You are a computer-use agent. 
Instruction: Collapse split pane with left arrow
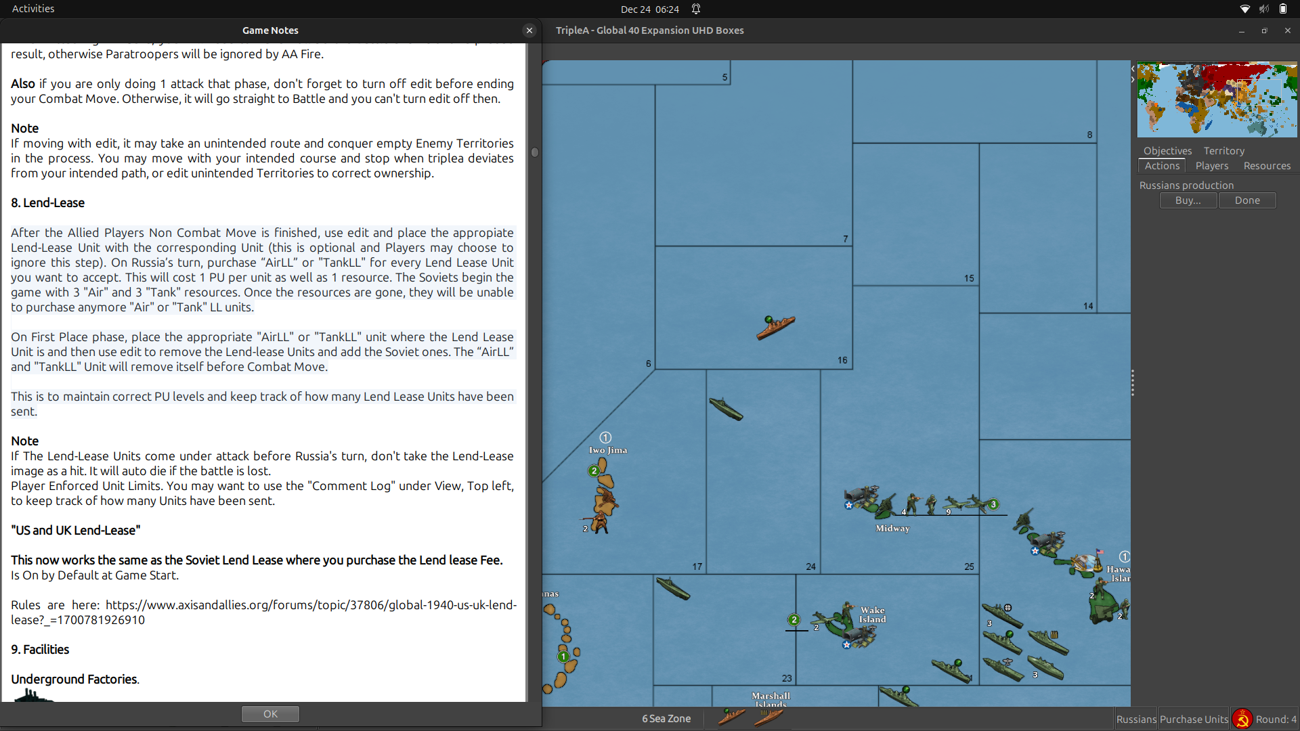point(1133,68)
